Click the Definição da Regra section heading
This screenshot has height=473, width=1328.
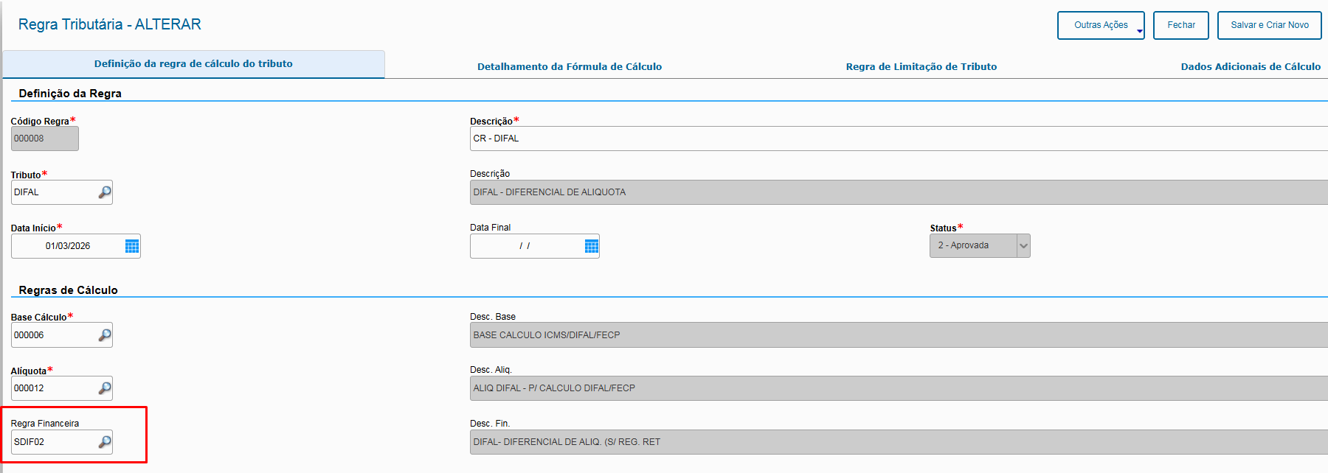click(70, 94)
